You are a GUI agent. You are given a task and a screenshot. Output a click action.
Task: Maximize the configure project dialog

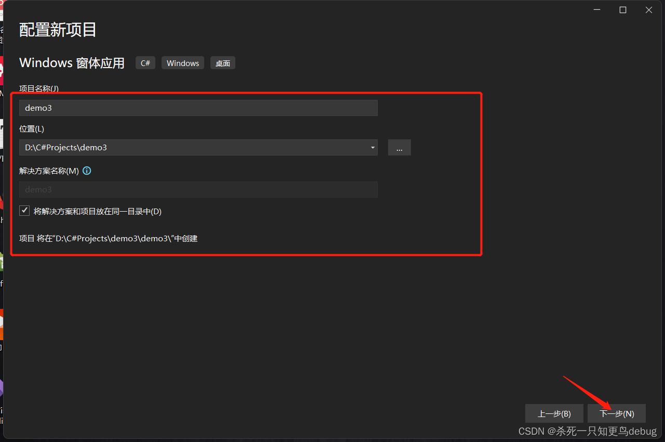623,10
